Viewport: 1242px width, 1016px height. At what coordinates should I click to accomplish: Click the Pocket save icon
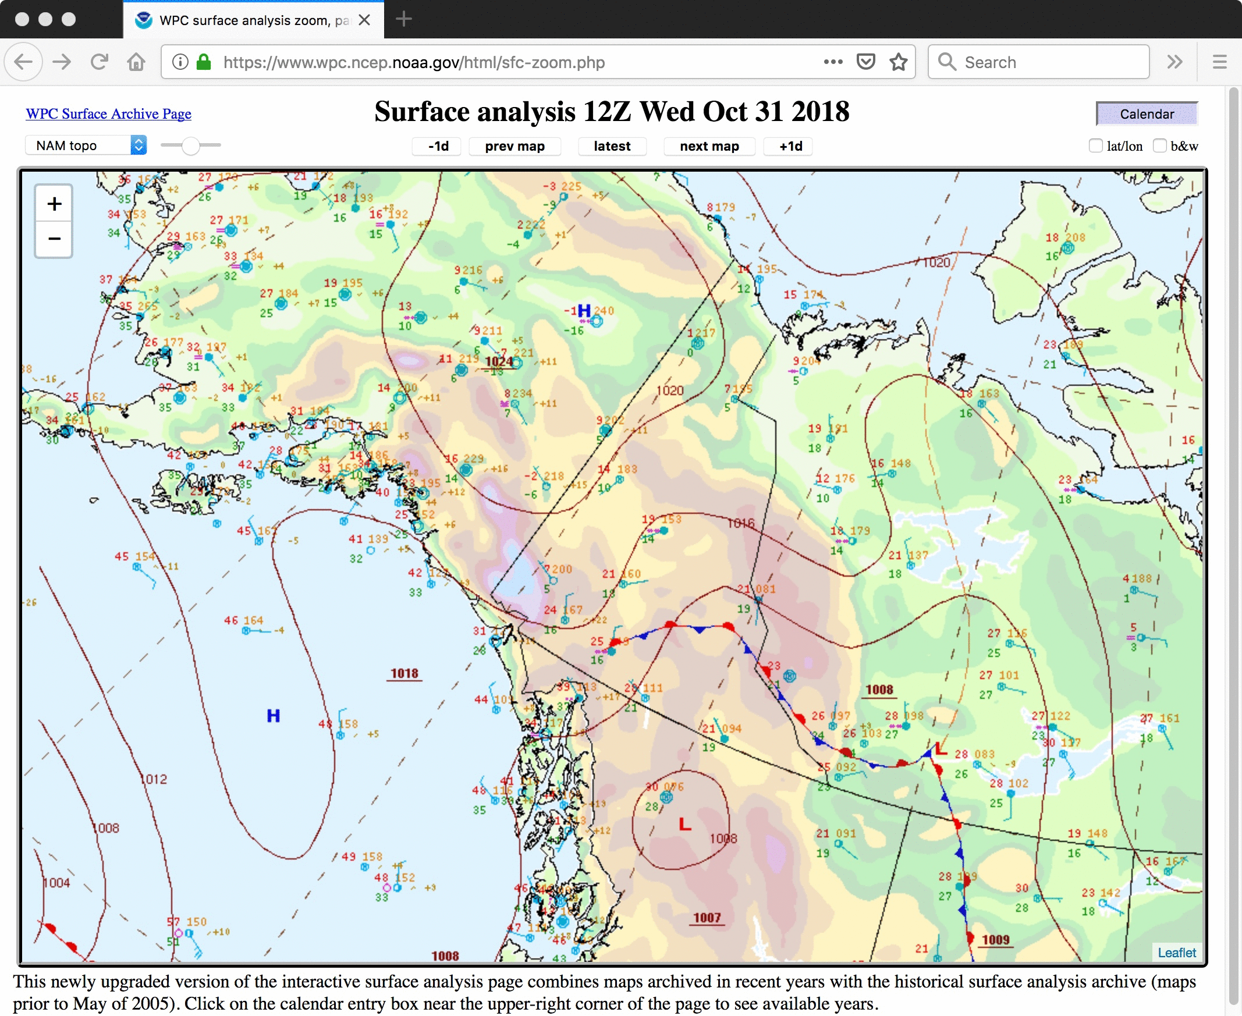pyautogui.click(x=865, y=62)
